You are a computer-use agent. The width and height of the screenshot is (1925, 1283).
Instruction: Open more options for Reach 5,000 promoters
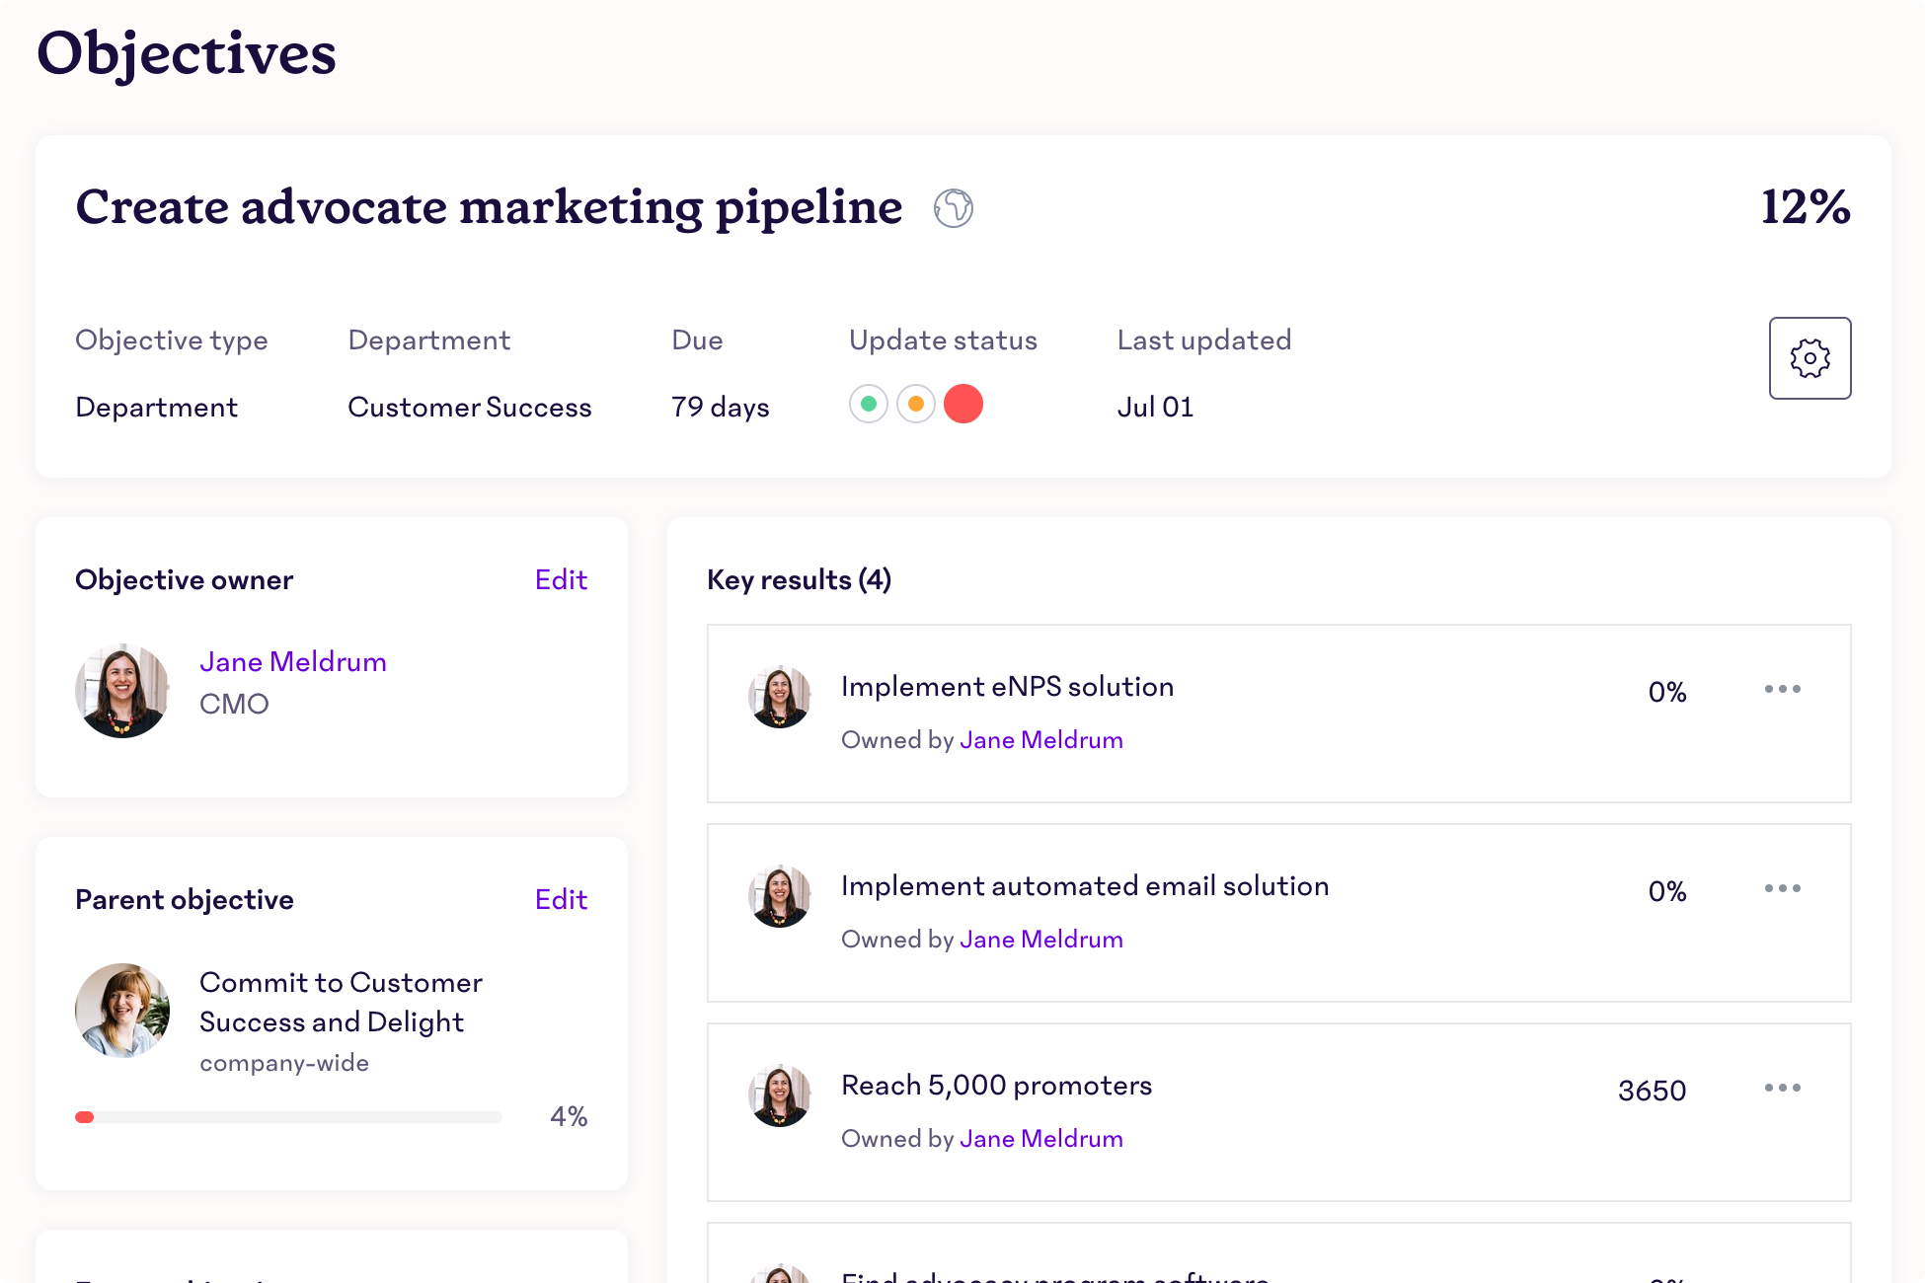coord(1783,1088)
